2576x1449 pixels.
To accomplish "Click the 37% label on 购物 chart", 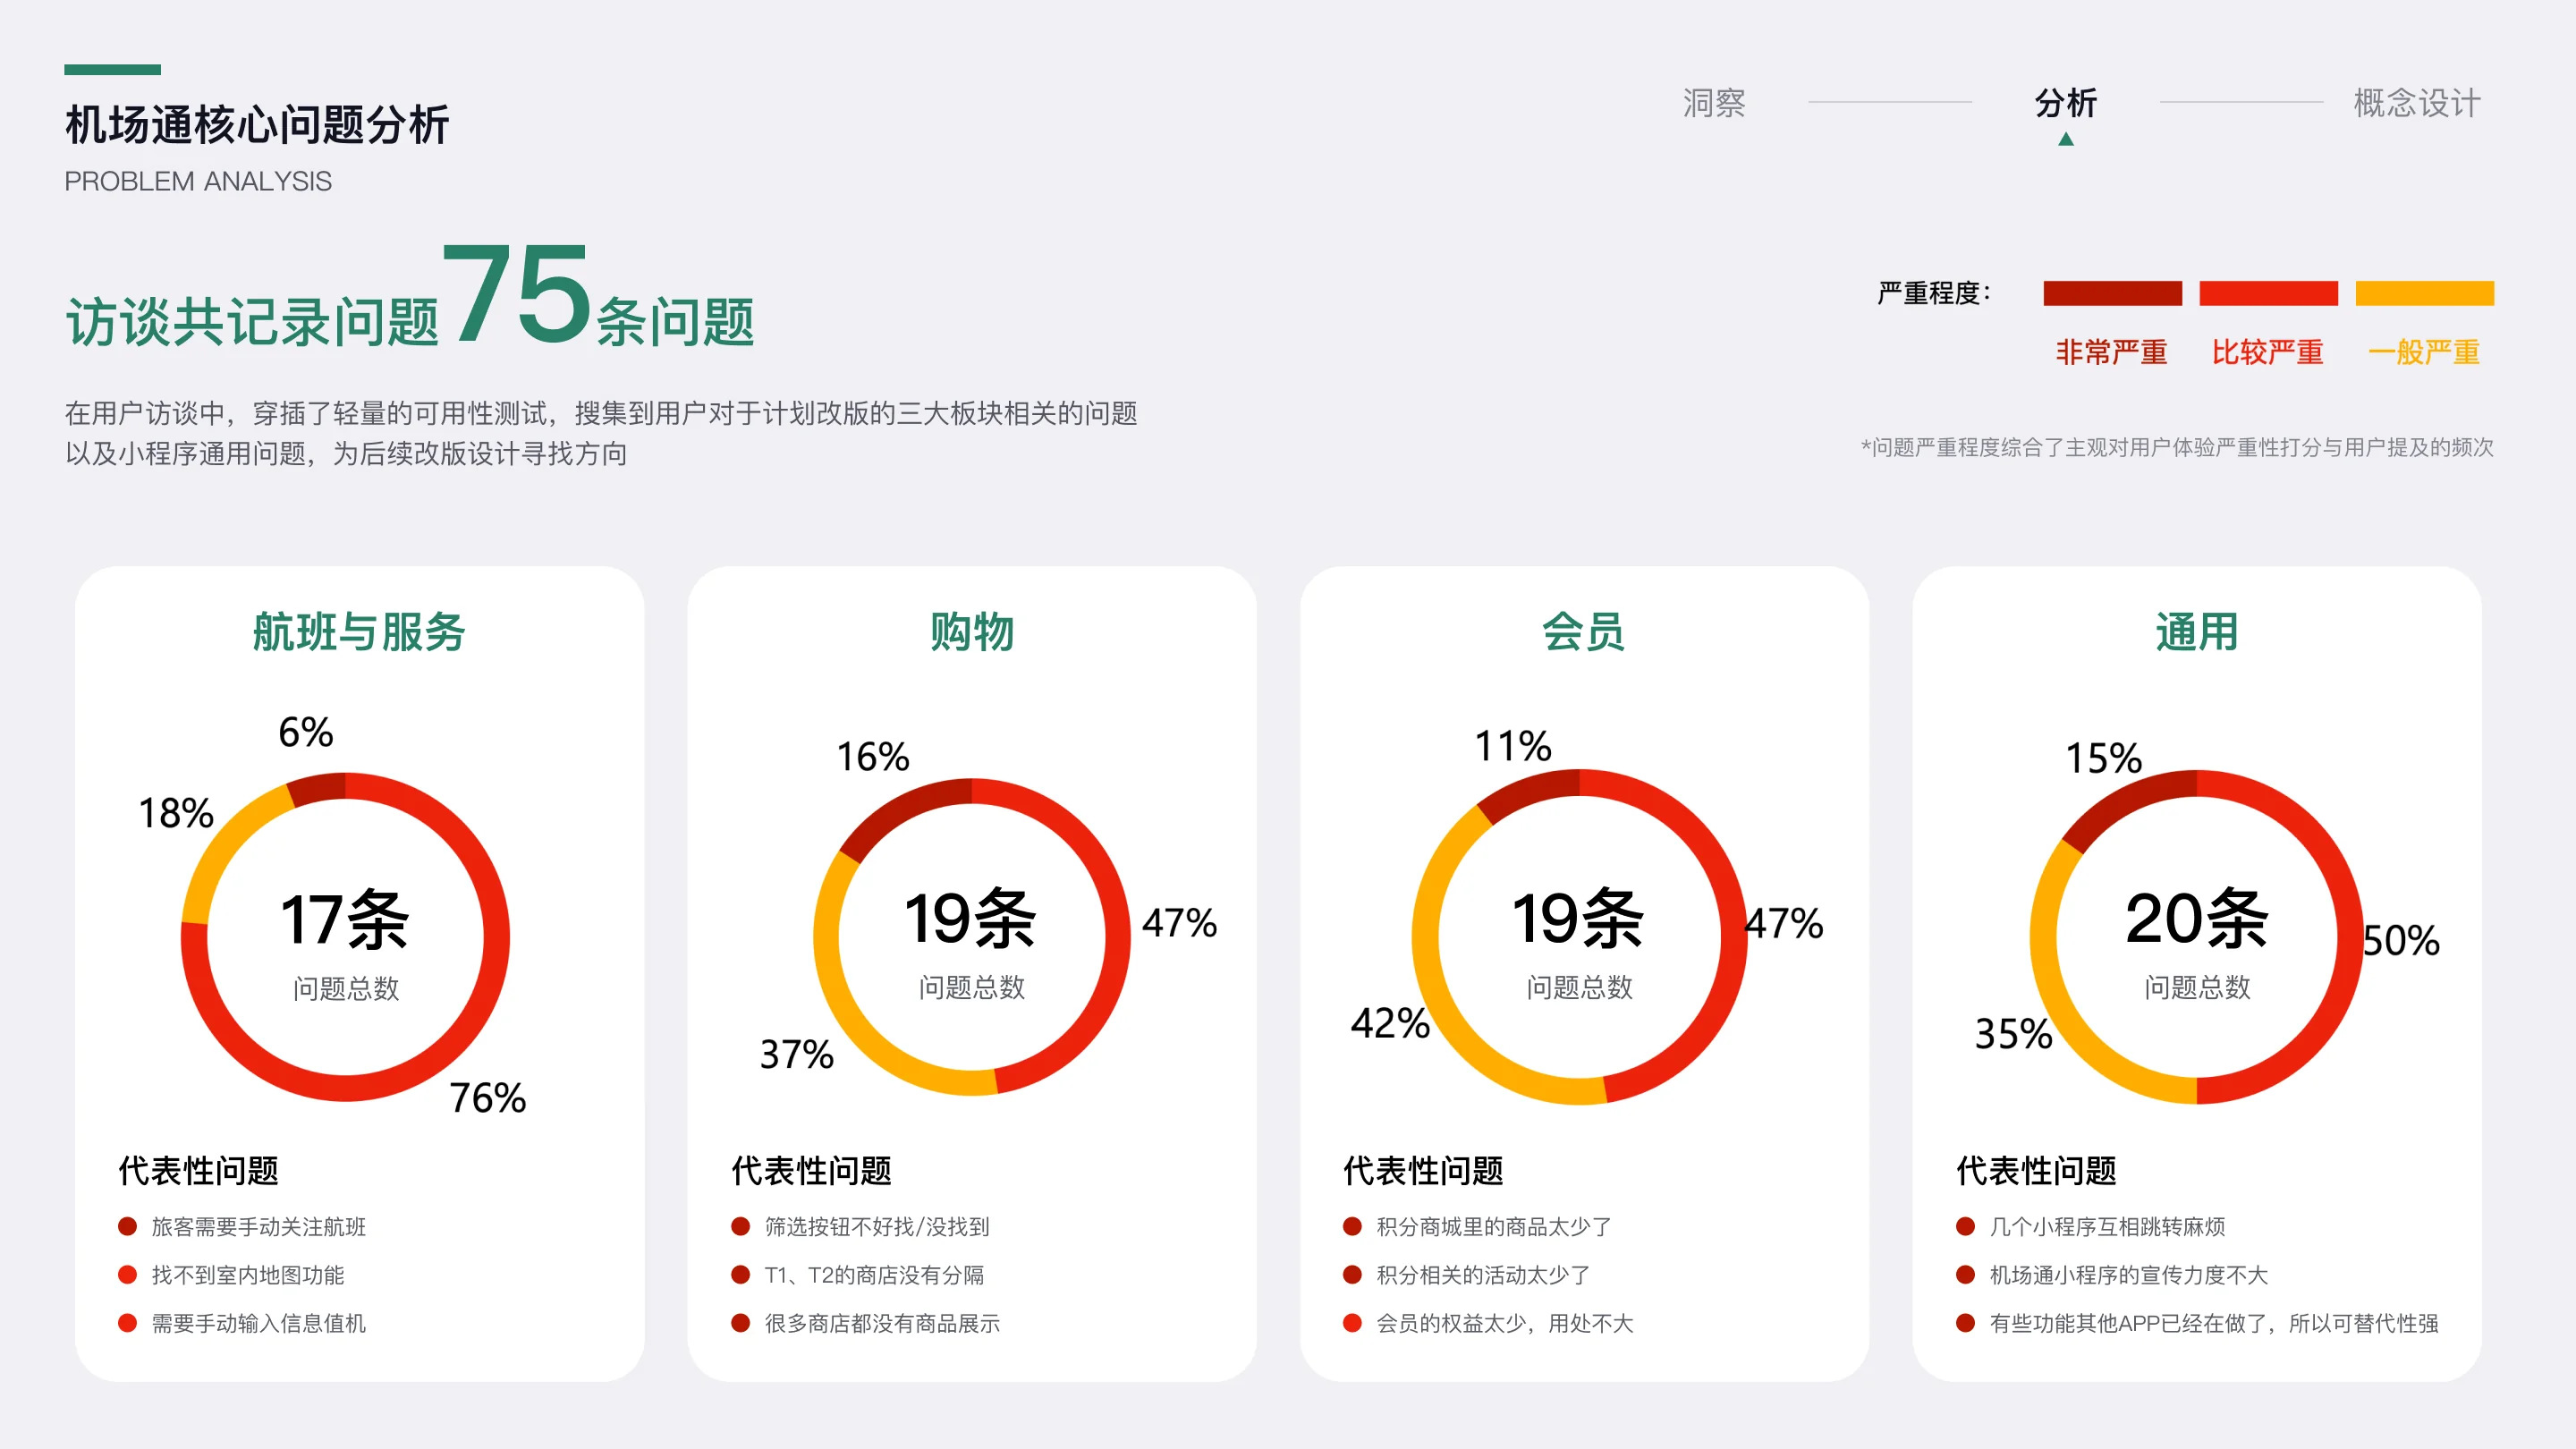I will coord(796,1054).
